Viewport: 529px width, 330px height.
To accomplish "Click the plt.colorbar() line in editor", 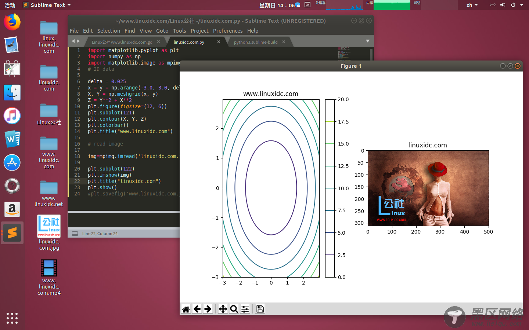I will [108, 125].
